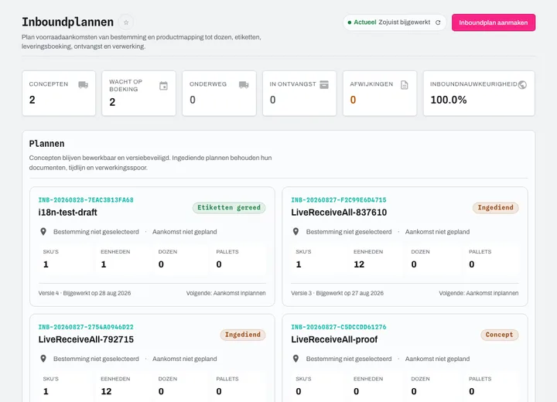Click Volgende: Aankomst inplannen in LiveReceiveAll-837610 card

click(x=479, y=293)
